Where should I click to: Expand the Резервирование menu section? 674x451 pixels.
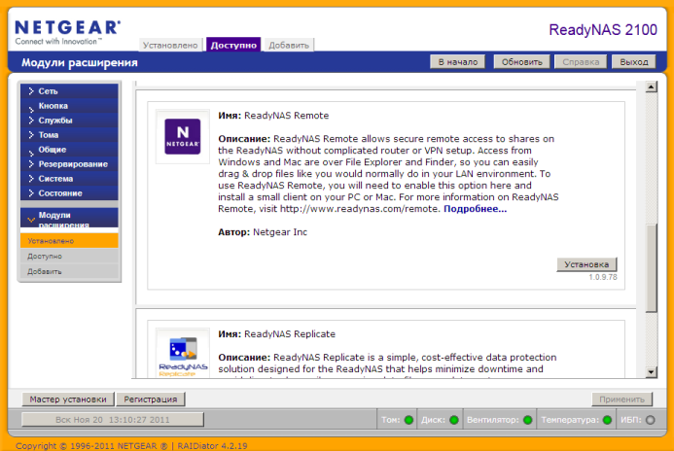[69, 164]
